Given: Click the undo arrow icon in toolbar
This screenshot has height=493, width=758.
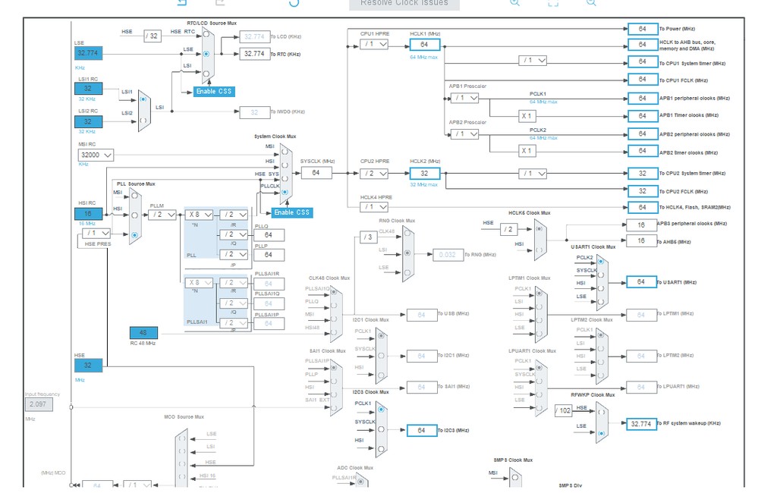Looking at the screenshot, I should [x=182, y=2].
